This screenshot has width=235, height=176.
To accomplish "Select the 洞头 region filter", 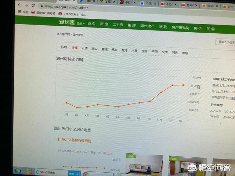I will coord(175,52).
